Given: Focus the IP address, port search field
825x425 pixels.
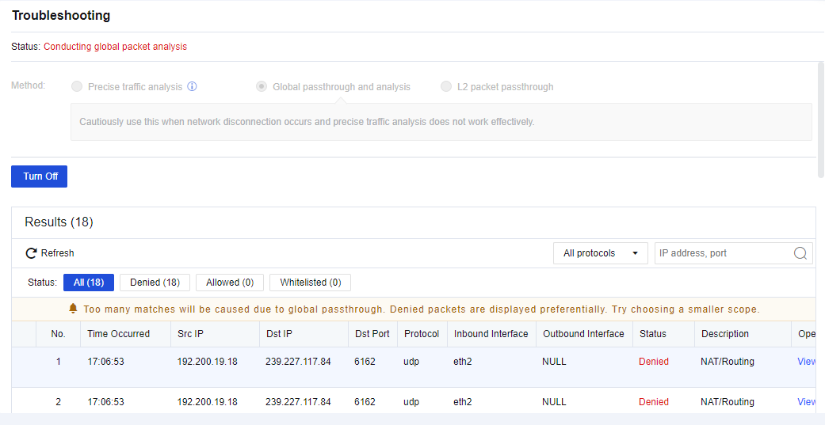Looking at the screenshot, I should 723,253.
